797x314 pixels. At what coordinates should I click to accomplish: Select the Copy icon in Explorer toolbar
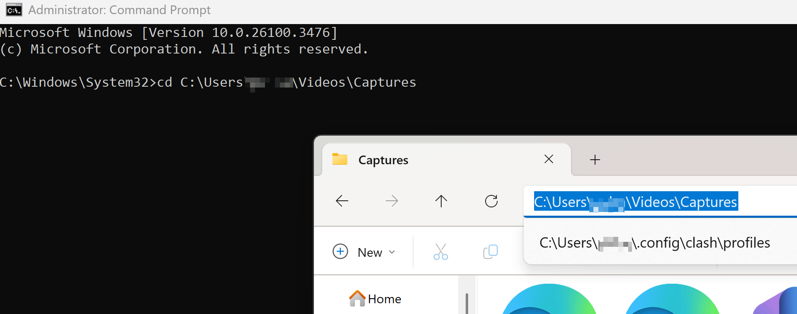(x=491, y=251)
